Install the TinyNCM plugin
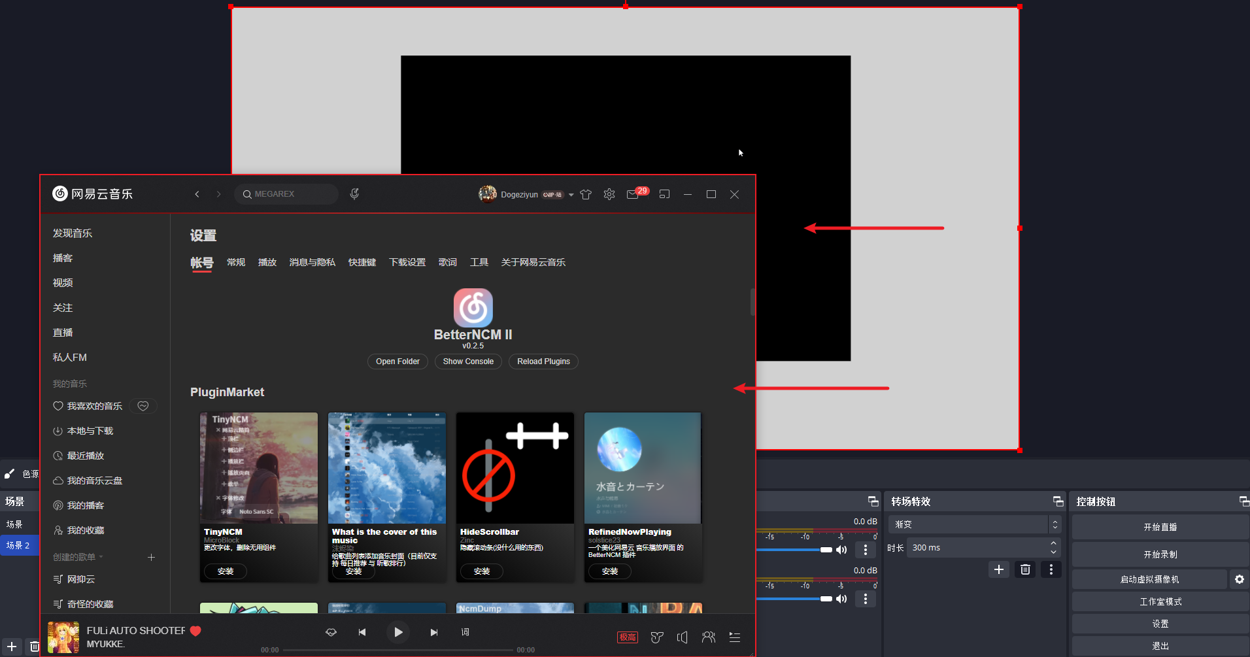 click(226, 571)
